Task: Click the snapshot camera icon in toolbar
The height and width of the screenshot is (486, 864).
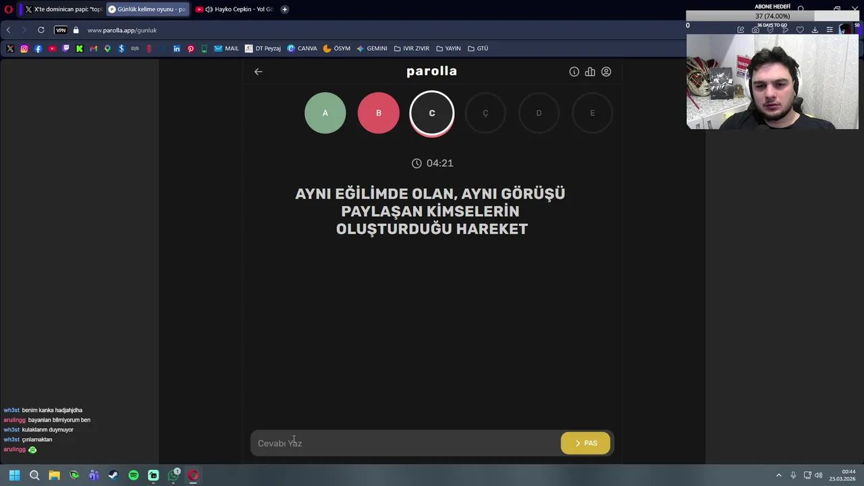Action: 755,30
